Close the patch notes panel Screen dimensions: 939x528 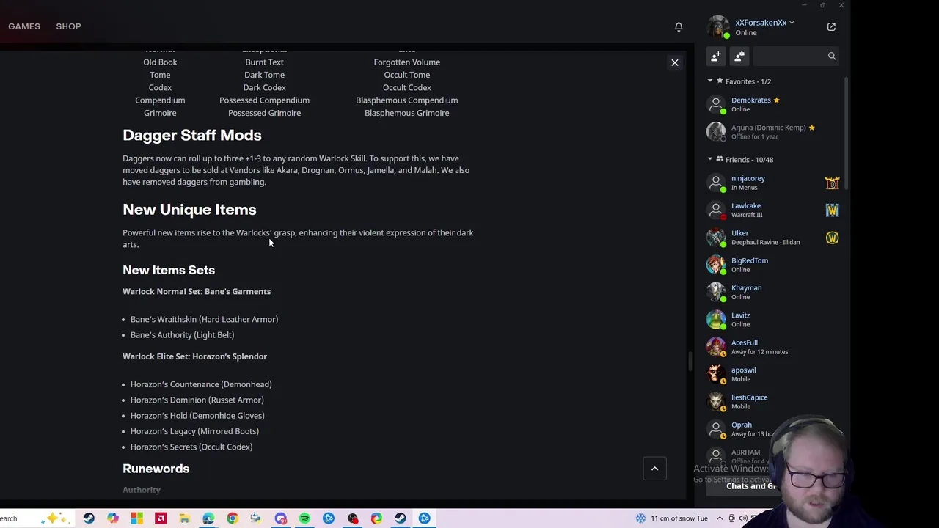(x=675, y=62)
